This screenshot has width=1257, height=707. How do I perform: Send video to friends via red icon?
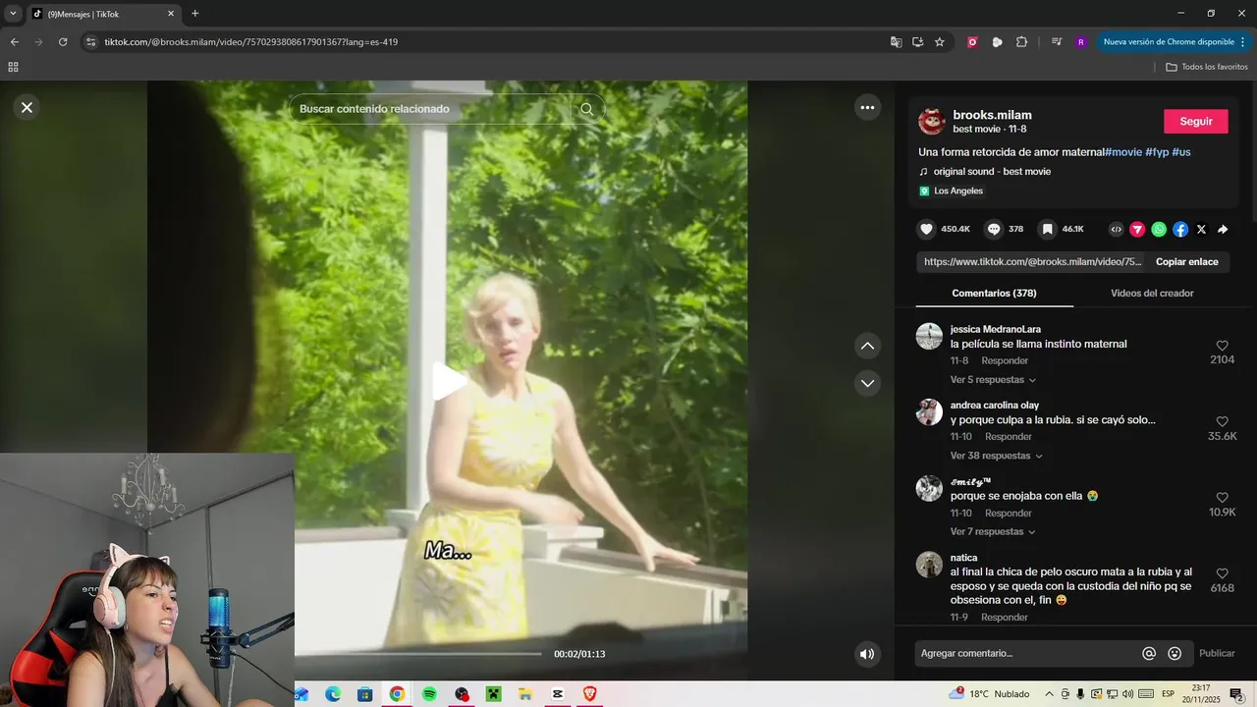[1137, 229]
